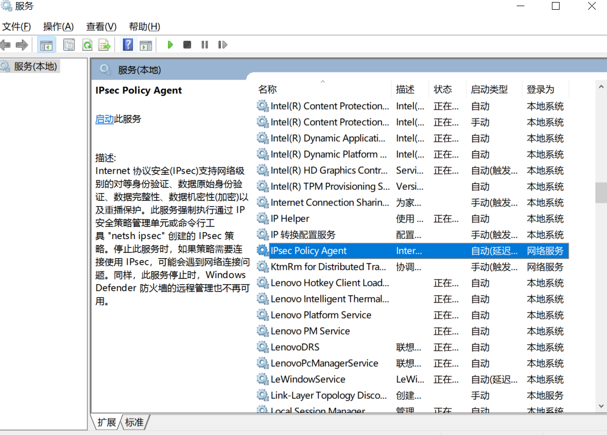Viewport: 607px width, 435px height.
Task: Go forward with the right arrow toolbar icon
Action: pyautogui.click(x=21, y=45)
